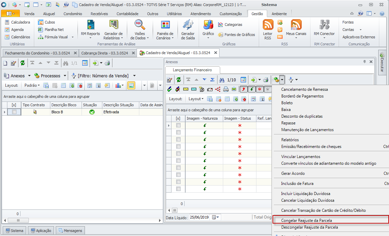Open Gerador de Relatórios
Screen dimensions: 389x236
point(113,29)
